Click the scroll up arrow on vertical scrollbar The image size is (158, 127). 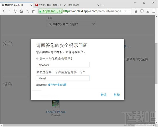156,16
